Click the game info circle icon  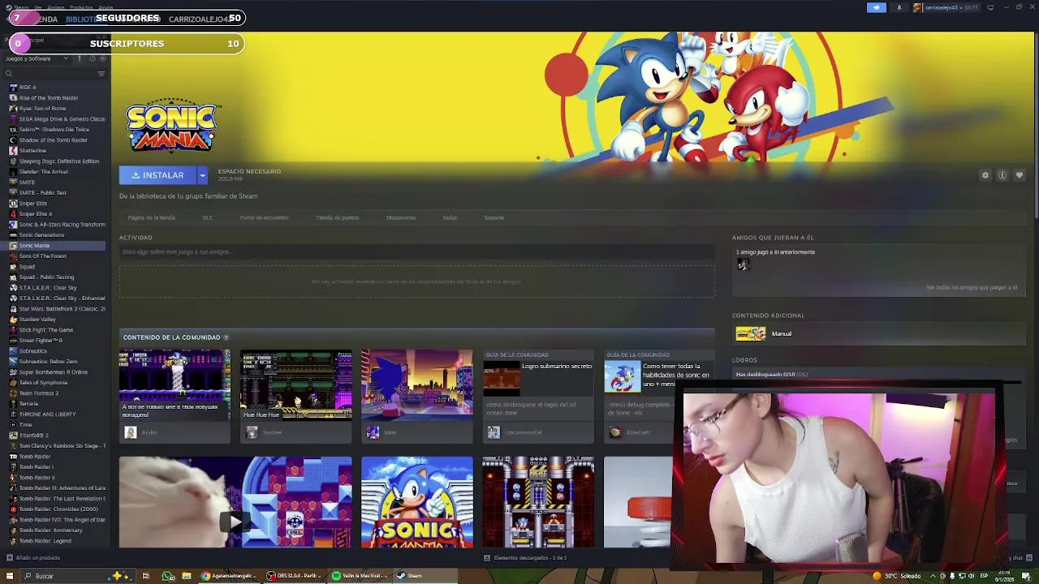coord(1002,175)
